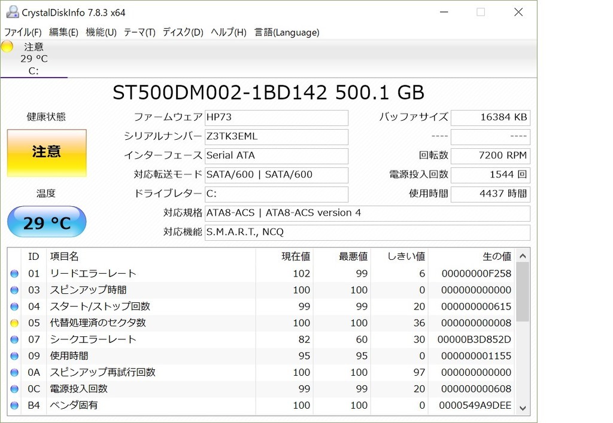Click the 現在値 column header
The height and width of the screenshot is (423, 613).
pyautogui.click(x=284, y=256)
